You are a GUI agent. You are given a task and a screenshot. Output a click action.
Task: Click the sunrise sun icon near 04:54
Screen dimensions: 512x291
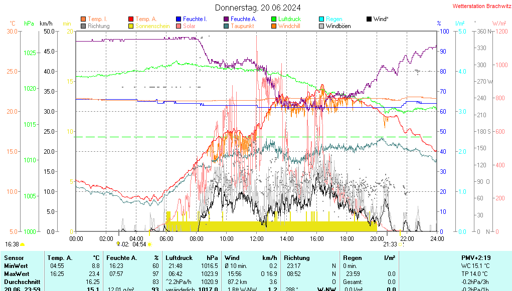click(x=149, y=244)
